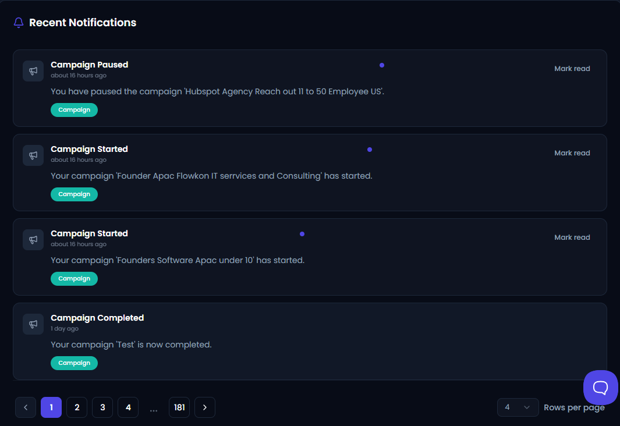Jump to last page 181
The image size is (620, 426).
(179, 407)
